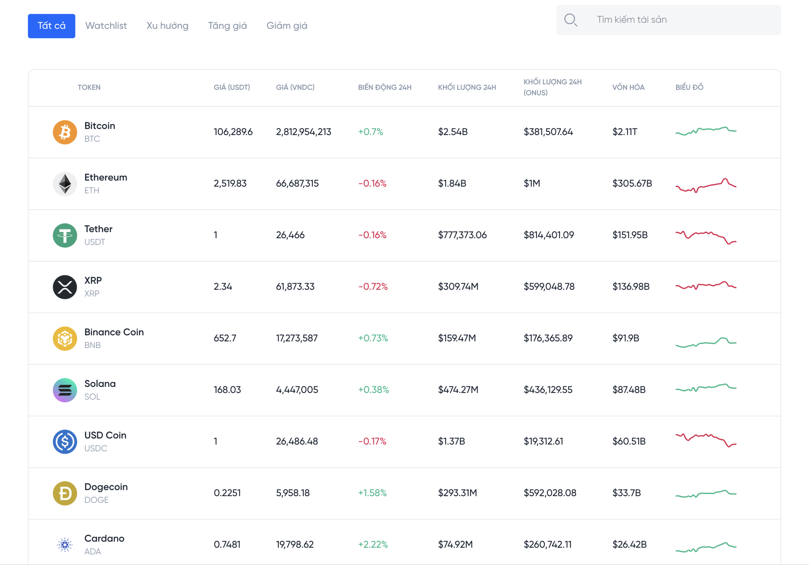Image resolution: width=809 pixels, height=565 pixels.
Task: Open the Dogecoin sparkline chart
Action: 706,494
